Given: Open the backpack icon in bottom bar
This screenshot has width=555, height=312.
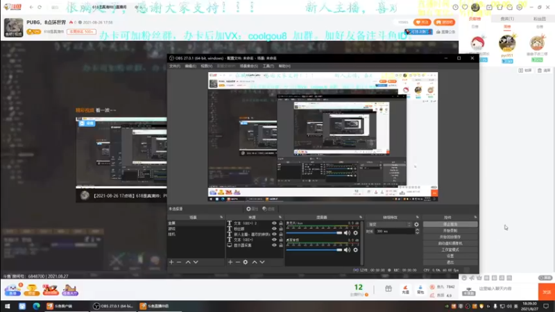Looking at the screenshot, I should coord(420,289).
